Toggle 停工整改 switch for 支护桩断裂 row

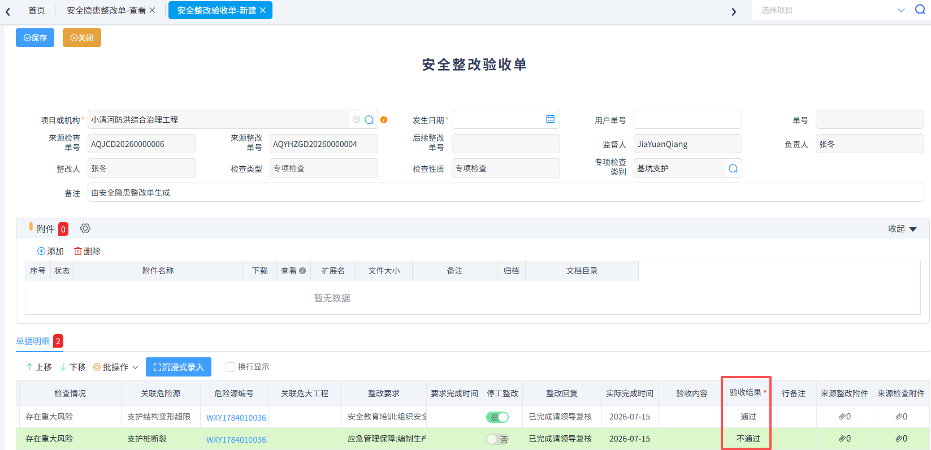click(x=497, y=439)
